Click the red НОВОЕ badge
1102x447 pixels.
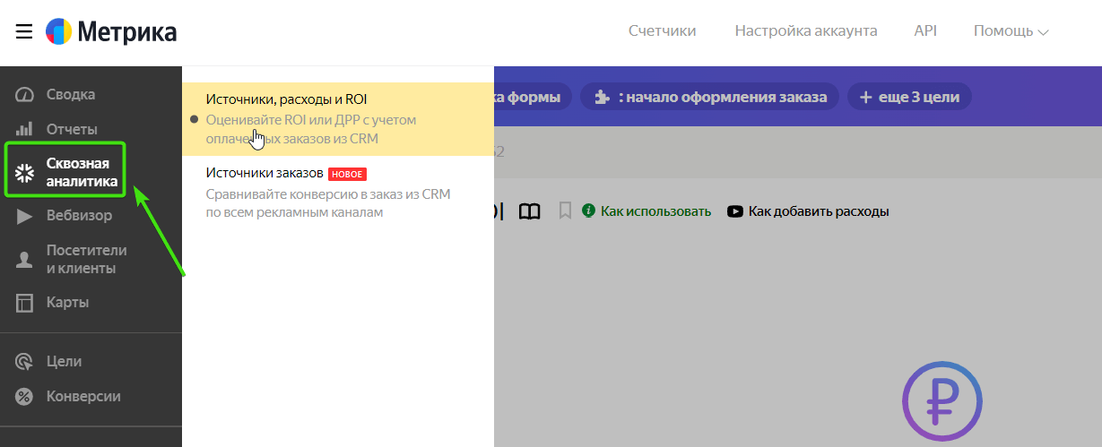coord(348,174)
